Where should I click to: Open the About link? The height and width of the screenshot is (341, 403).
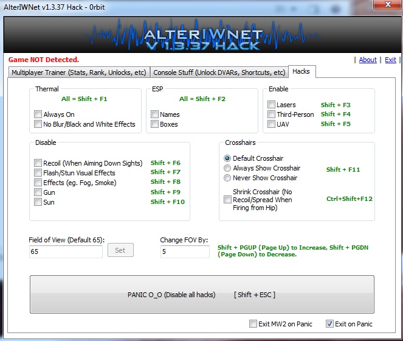pyautogui.click(x=368, y=60)
